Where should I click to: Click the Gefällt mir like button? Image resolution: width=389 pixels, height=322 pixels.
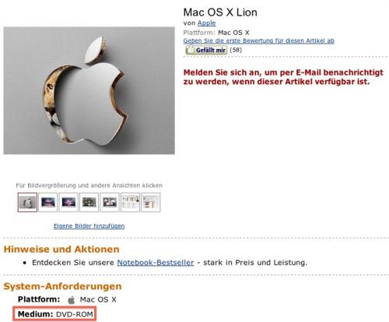206,50
